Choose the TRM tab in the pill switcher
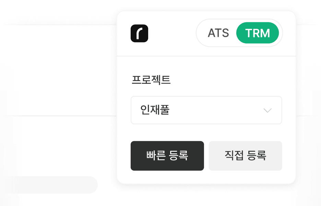 pyautogui.click(x=258, y=33)
